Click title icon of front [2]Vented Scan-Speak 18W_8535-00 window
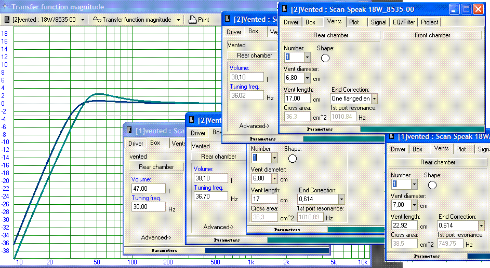The width and height of the screenshot is (490, 268). click(x=284, y=9)
